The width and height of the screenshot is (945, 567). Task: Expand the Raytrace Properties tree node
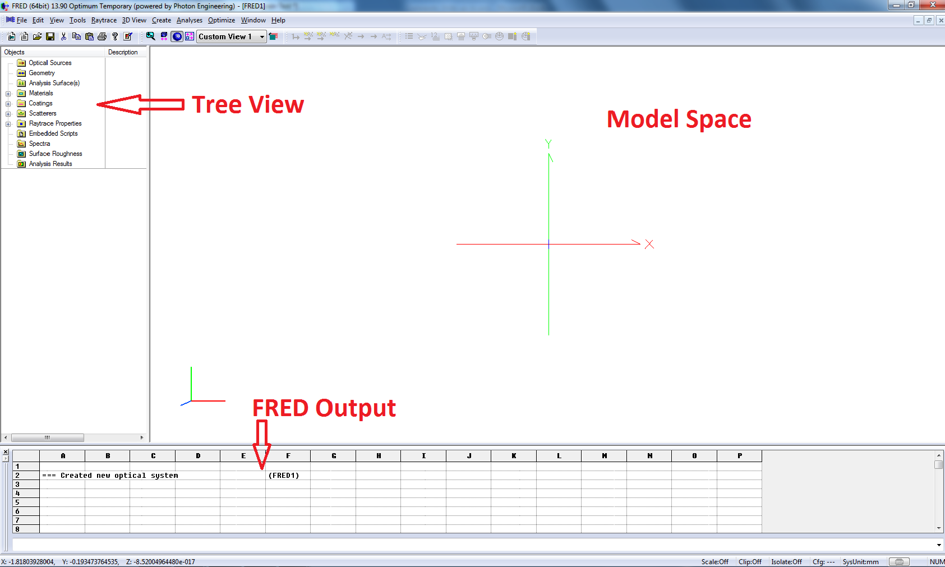tap(8, 124)
